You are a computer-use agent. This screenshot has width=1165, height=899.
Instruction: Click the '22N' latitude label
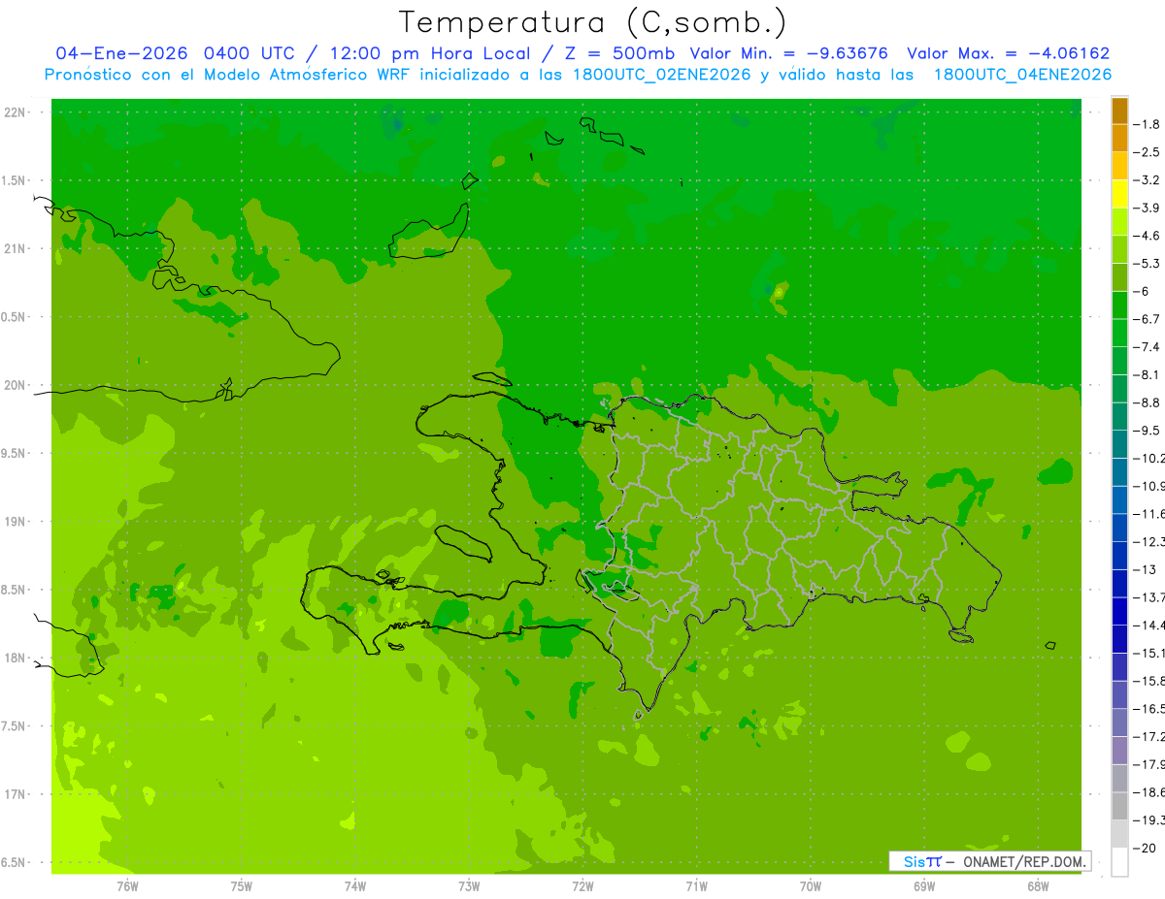pos(15,112)
